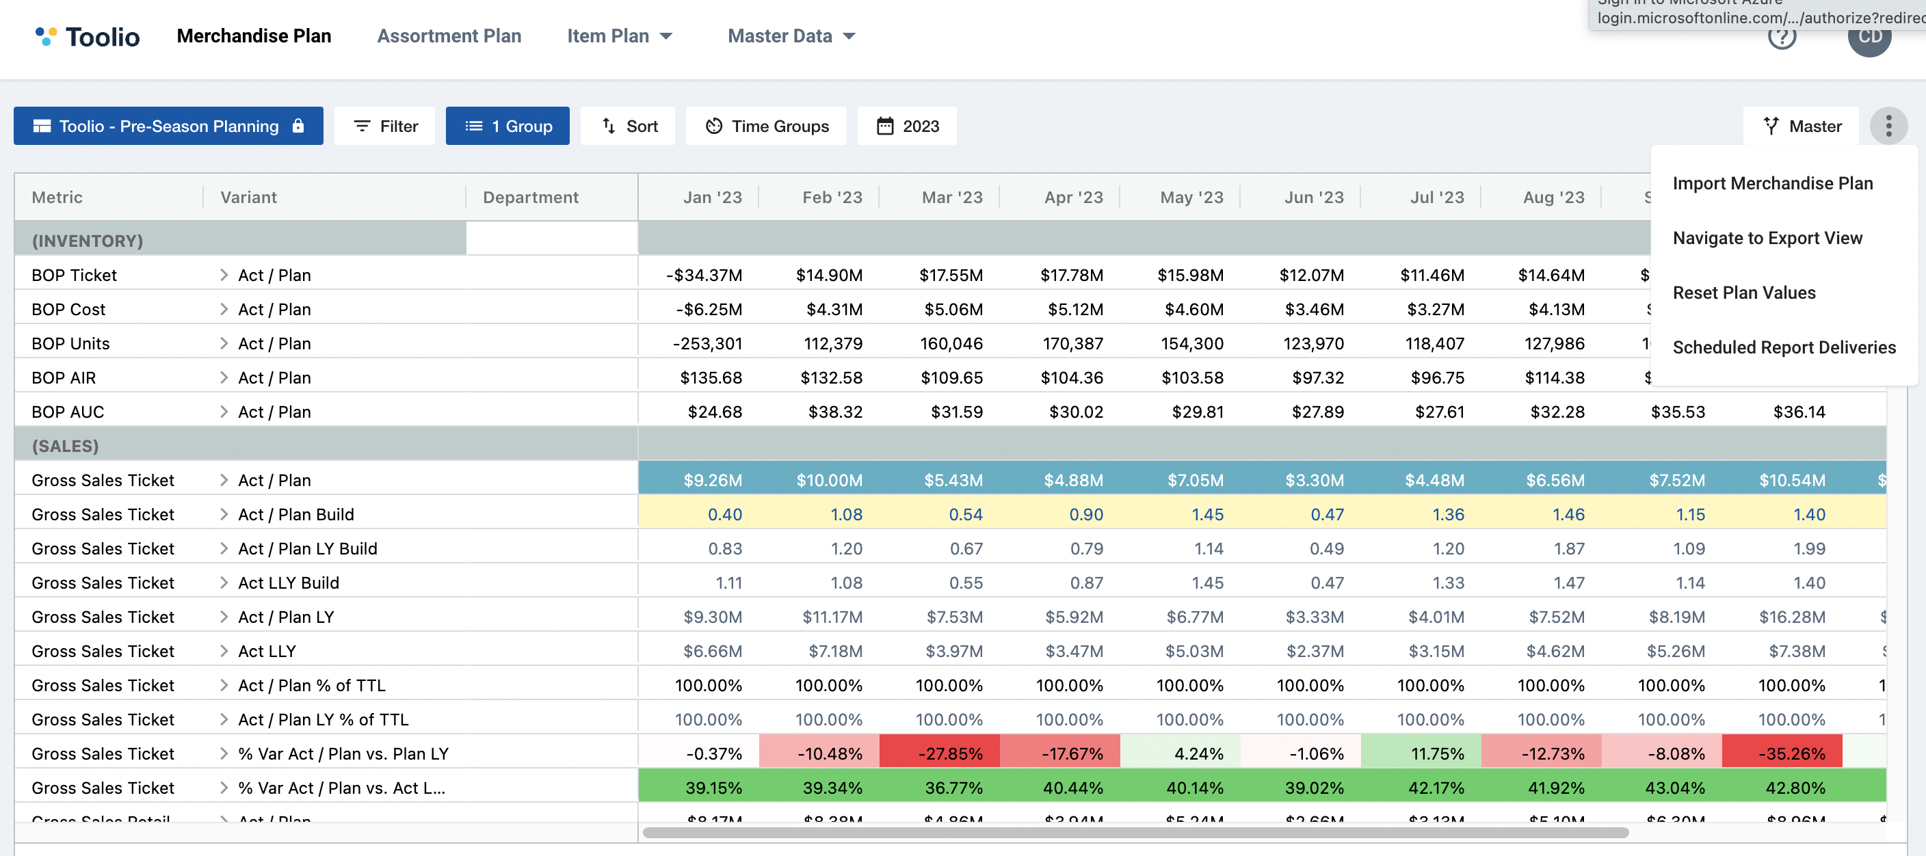Expand Gross Sales Ticket Act LLY row
The width and height of the screenshot is (1926, 856).
(224, 651)
